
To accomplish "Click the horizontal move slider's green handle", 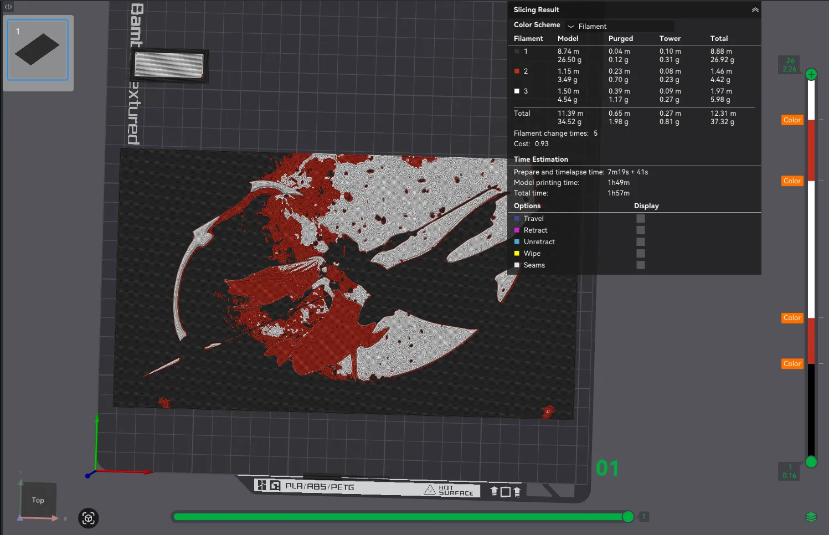I will (628, 517).
